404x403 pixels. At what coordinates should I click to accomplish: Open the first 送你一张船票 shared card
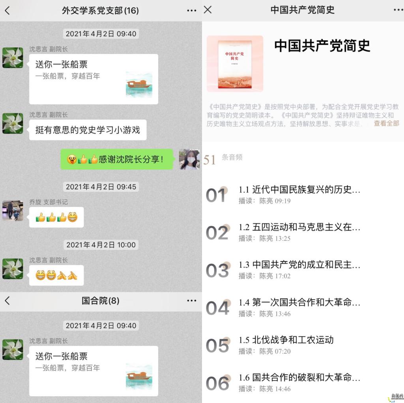click(94, 79)
